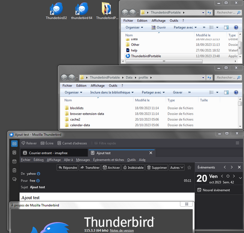This screenshot has width=244, height=233.
Task: Click today circle in mini day view
Action: [228, 176]
